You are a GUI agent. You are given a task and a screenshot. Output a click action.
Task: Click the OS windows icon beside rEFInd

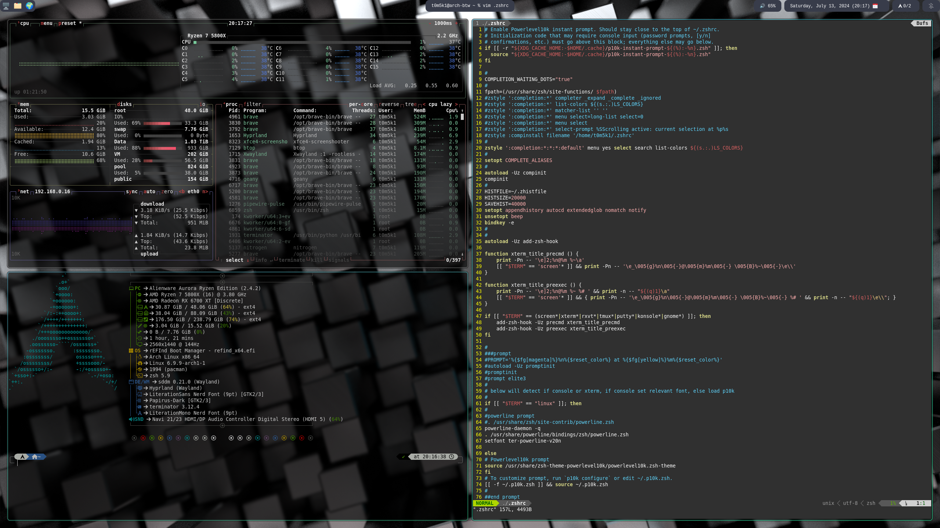coord(131,351)
